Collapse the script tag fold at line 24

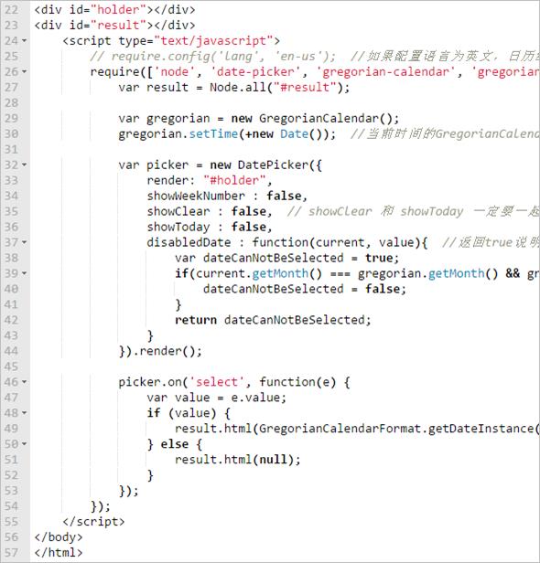24,40
